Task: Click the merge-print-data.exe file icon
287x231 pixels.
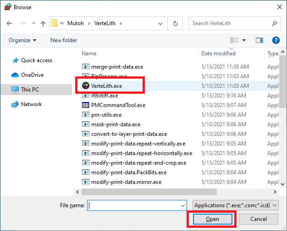Action: click(85, 66)
